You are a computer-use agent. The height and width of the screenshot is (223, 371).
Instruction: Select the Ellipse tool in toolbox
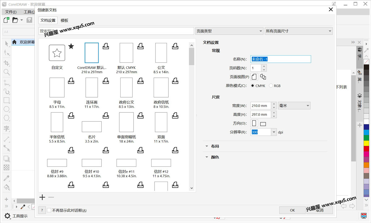6,109
